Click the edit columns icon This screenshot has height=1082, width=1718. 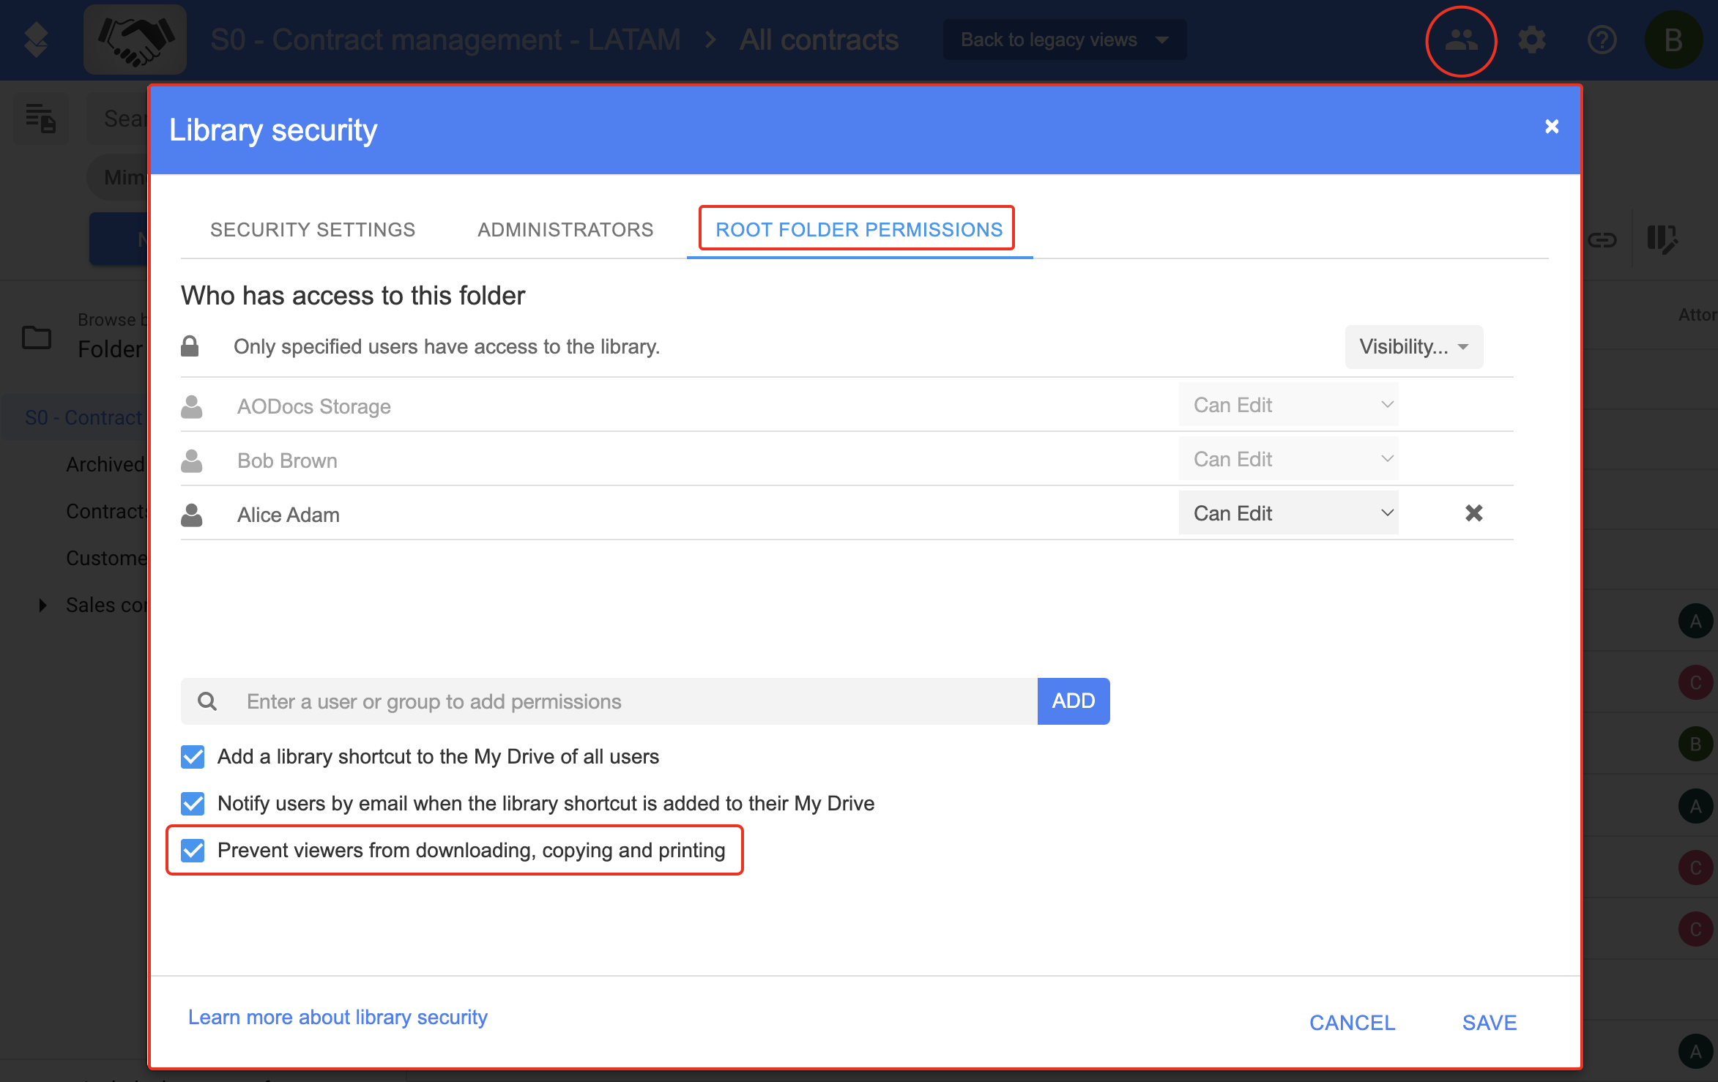pos(1662,239)
